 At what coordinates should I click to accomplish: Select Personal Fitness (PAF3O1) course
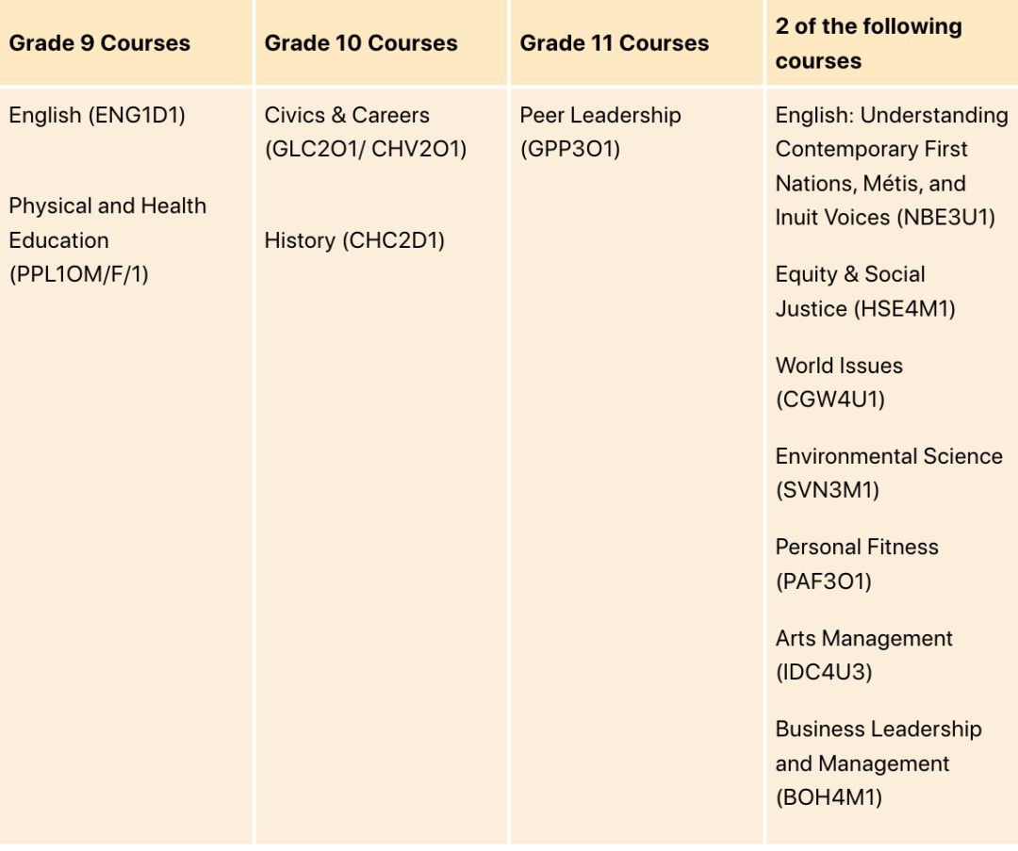(857, 565)
